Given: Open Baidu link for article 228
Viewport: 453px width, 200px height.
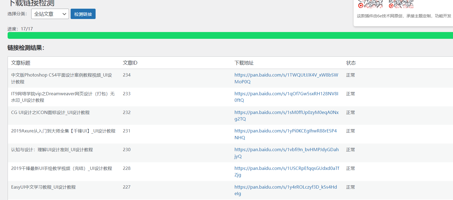Looking at the screenshot, I should pos(287,169).
